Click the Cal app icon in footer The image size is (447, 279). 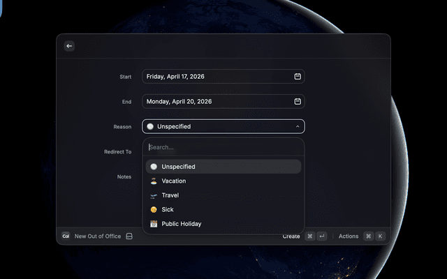point(66,236)
